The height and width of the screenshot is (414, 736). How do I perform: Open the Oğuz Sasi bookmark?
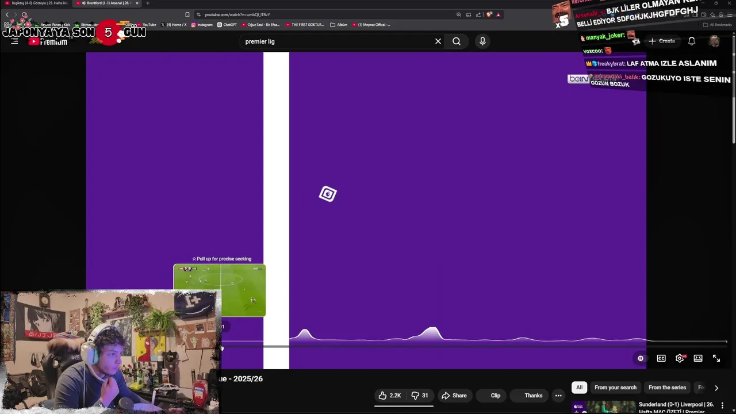click(x=261, y=25)
